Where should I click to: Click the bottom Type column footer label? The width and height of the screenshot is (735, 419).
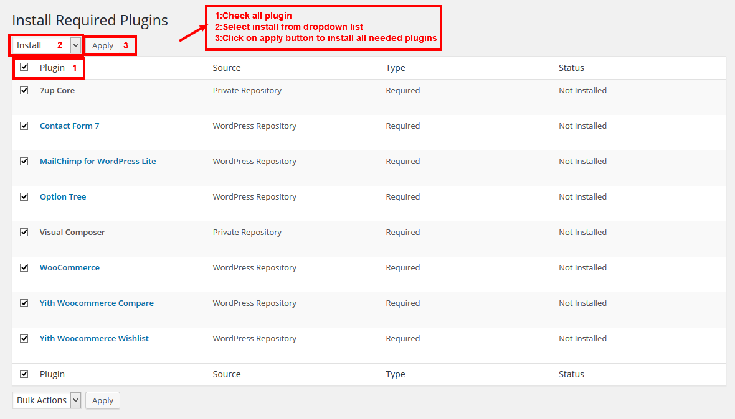[395, 374]
